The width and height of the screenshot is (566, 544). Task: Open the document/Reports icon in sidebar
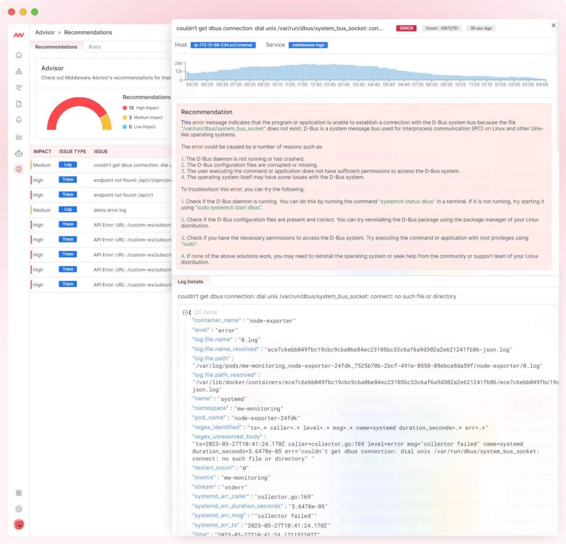18,103
